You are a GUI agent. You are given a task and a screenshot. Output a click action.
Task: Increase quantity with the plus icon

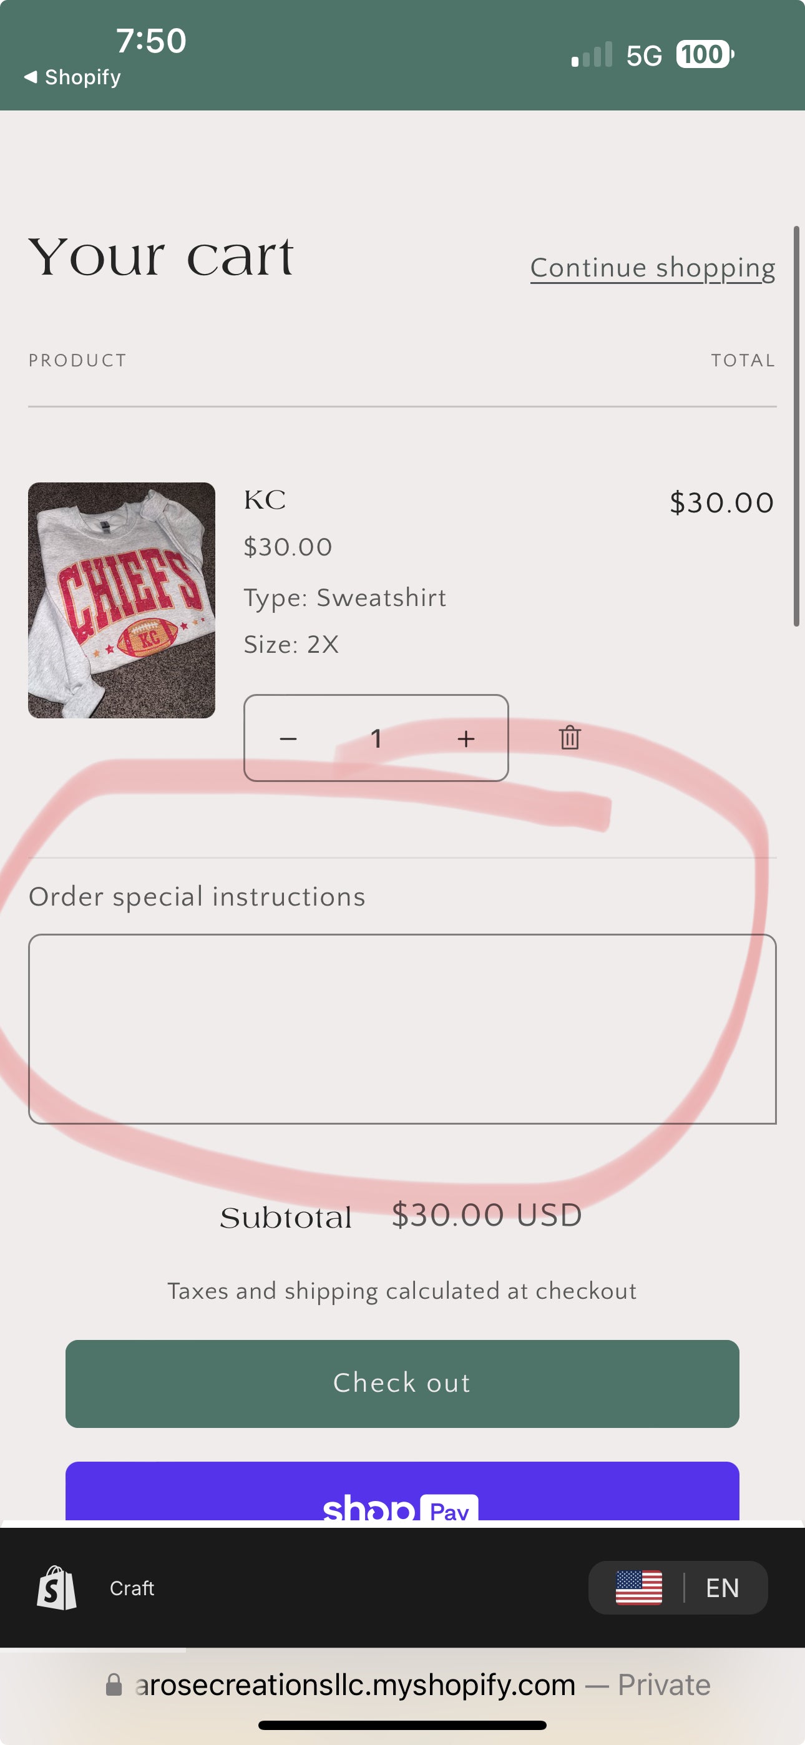click(466, 738)
